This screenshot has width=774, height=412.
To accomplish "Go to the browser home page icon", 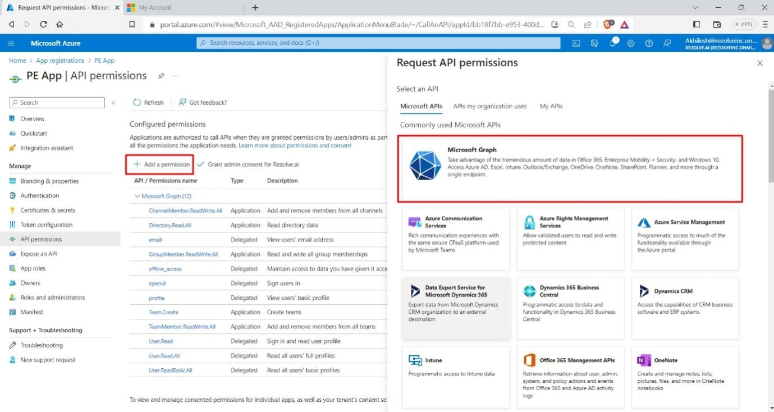I will point(59,25).
